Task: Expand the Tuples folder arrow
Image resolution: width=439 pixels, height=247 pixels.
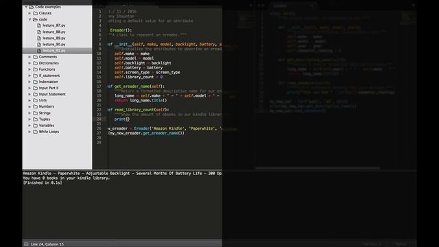Action: click(29, 119)
